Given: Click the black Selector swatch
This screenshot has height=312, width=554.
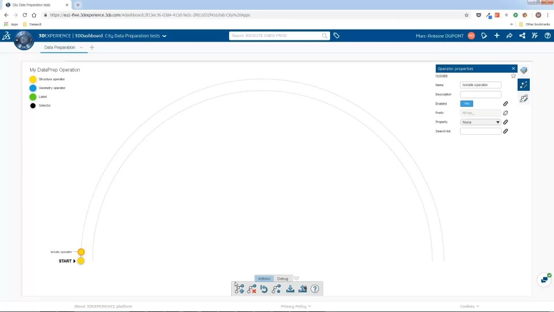Looking at the screenshot, I should [x=33, y=105].
